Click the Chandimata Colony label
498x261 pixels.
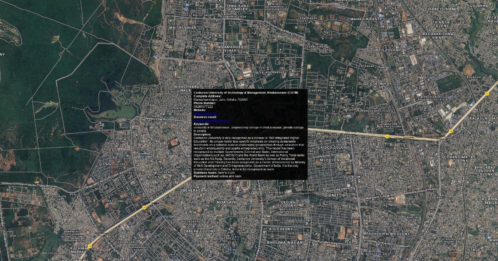coord(460,160)
